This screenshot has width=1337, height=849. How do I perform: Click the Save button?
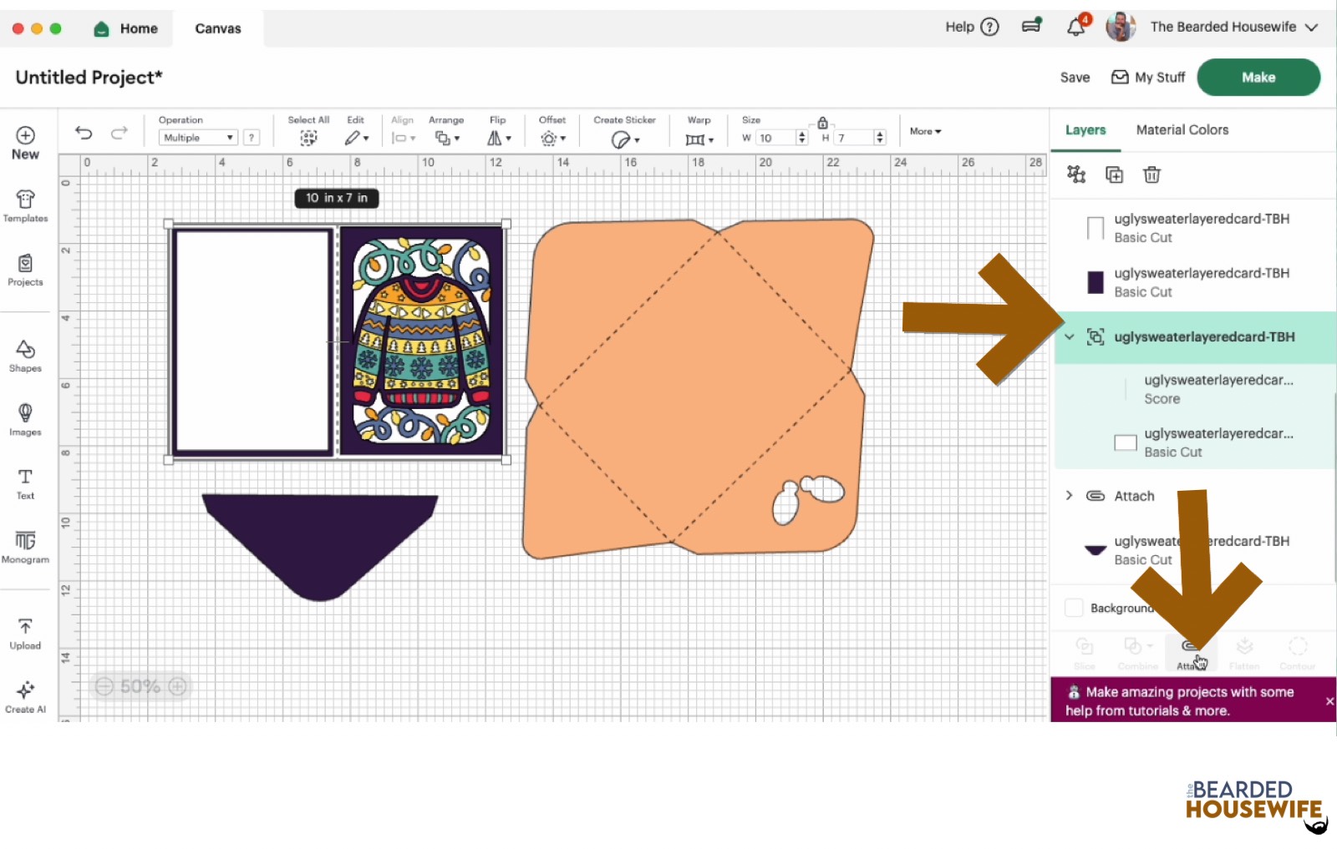(1075, 78)
